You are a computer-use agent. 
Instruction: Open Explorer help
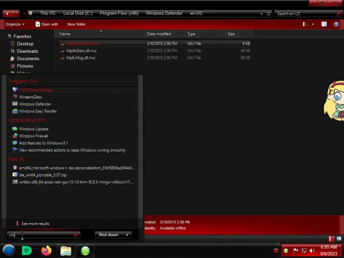(x=336, y=24)
